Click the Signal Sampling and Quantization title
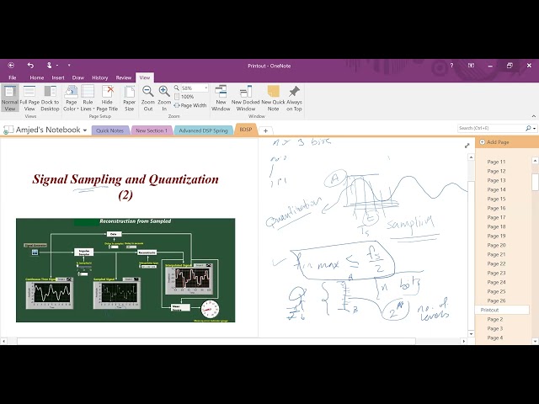This screenshot has height=404, width=539. coord(125,187)
